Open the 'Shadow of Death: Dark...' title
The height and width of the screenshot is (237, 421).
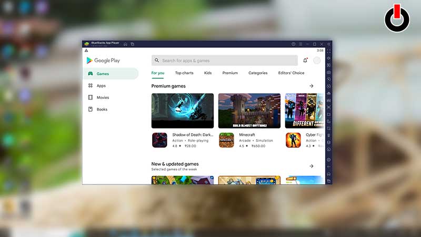click(x=193, y=135)
